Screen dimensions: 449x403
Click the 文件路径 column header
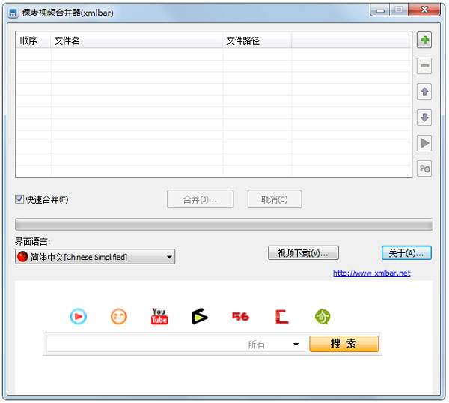[x=257, y=40]
